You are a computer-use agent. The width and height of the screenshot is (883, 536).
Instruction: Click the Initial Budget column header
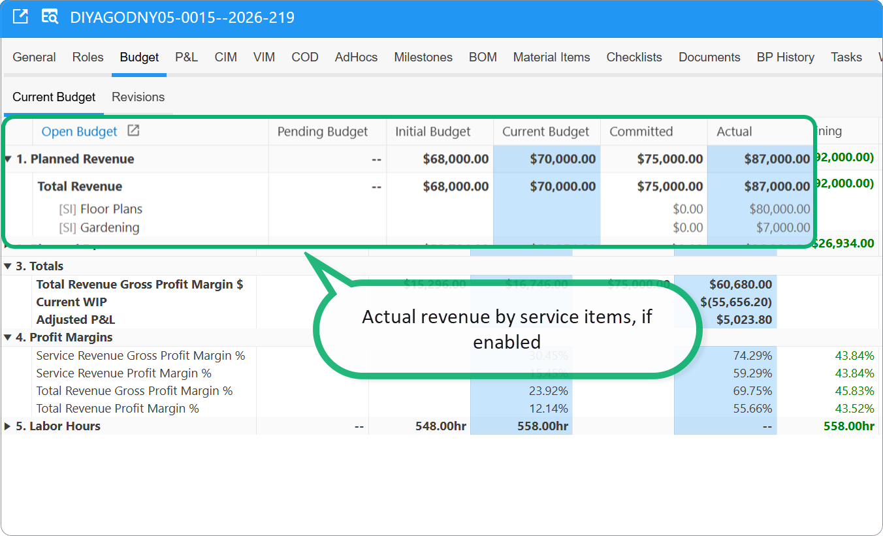[x=433, y=131]
